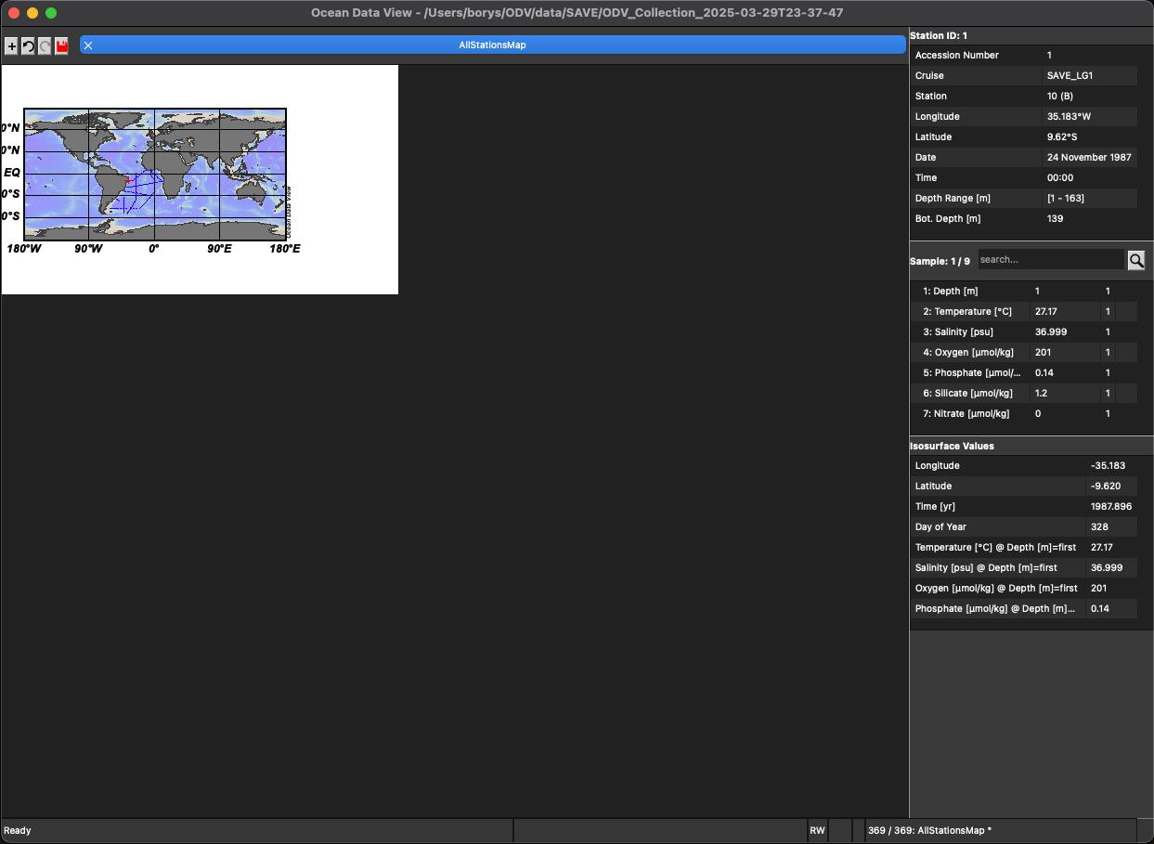Click the undo arrow toolbar icon

point(28,45)
